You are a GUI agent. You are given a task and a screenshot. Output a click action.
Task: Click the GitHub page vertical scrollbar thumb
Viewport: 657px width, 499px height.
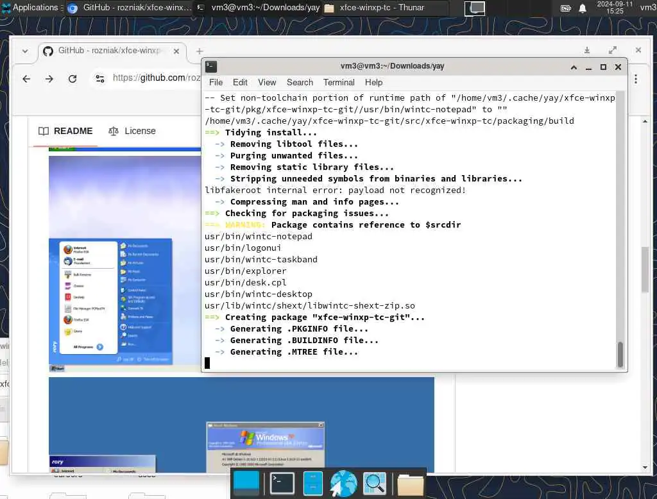coord(645,269)
